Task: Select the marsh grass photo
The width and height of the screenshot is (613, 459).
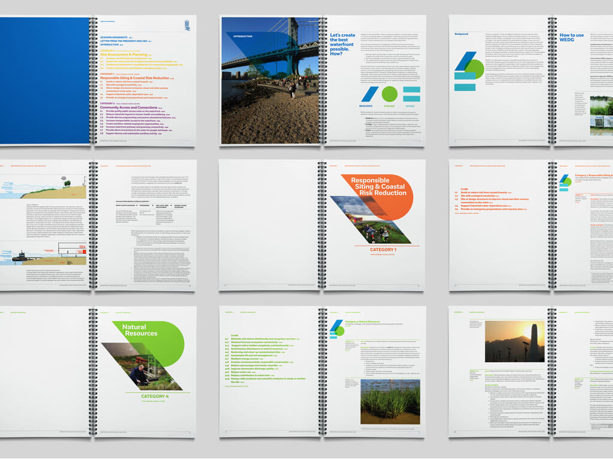Action: click(390, 402)
